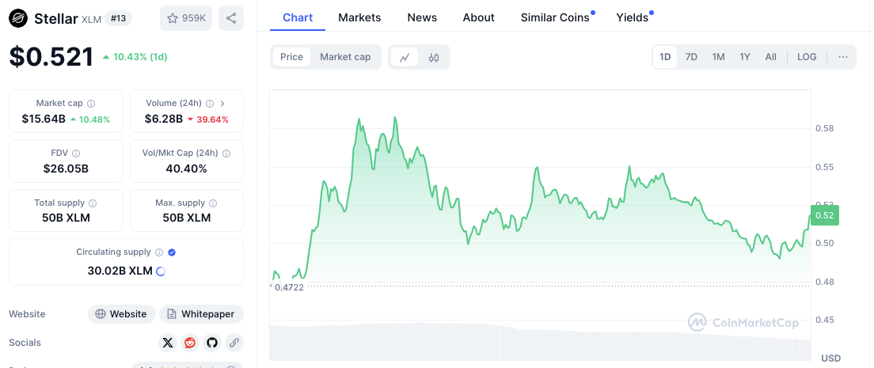The width and height of the screenshot is (874, 368).
Task: Expand the Volume (24h) chevron arrow
Action: 222,104
